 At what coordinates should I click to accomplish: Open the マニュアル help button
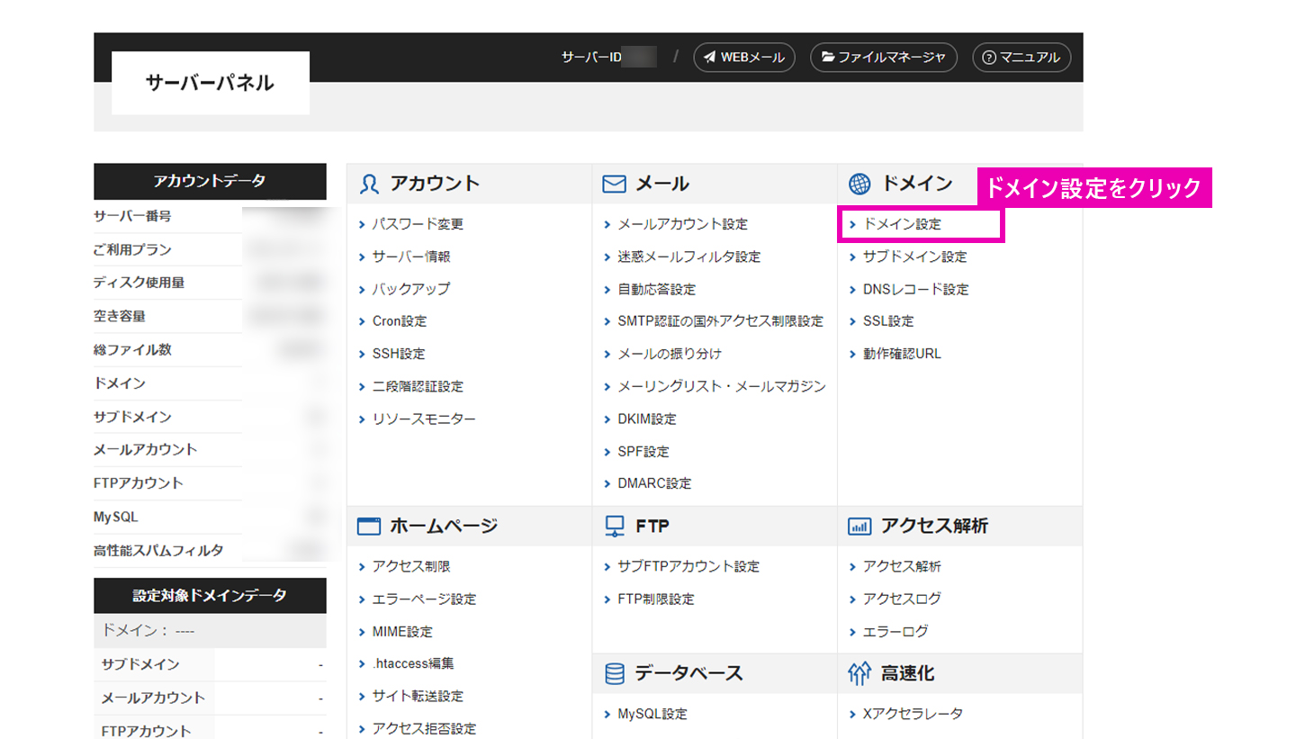click(1021, 58)
